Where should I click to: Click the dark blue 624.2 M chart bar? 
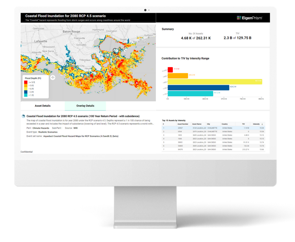pos(198,88)
